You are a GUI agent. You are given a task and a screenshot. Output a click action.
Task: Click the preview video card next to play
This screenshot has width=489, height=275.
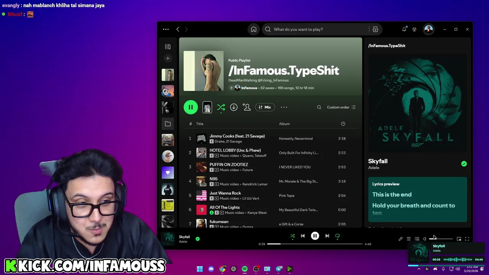tap(207, 107)
